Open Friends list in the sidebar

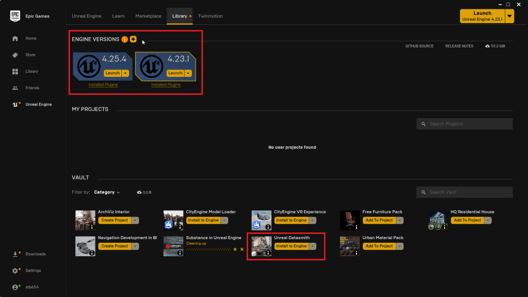32,88
